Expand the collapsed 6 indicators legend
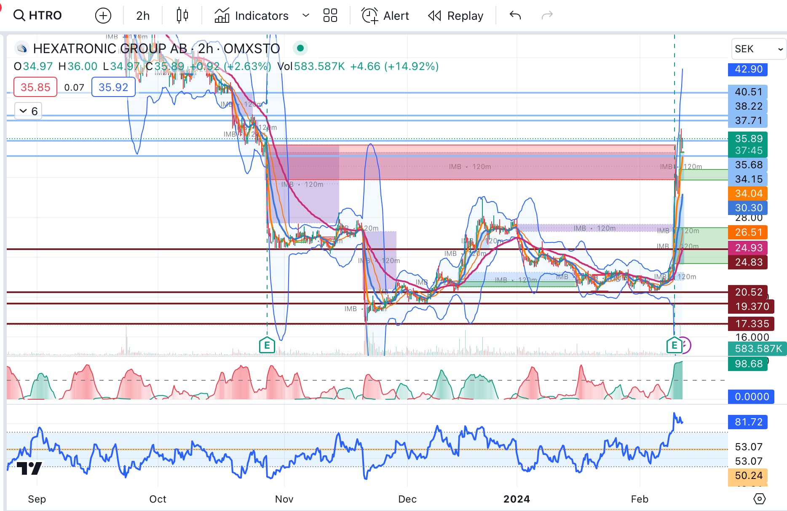This screenshot has height=511, width=787. coord(28,111)
